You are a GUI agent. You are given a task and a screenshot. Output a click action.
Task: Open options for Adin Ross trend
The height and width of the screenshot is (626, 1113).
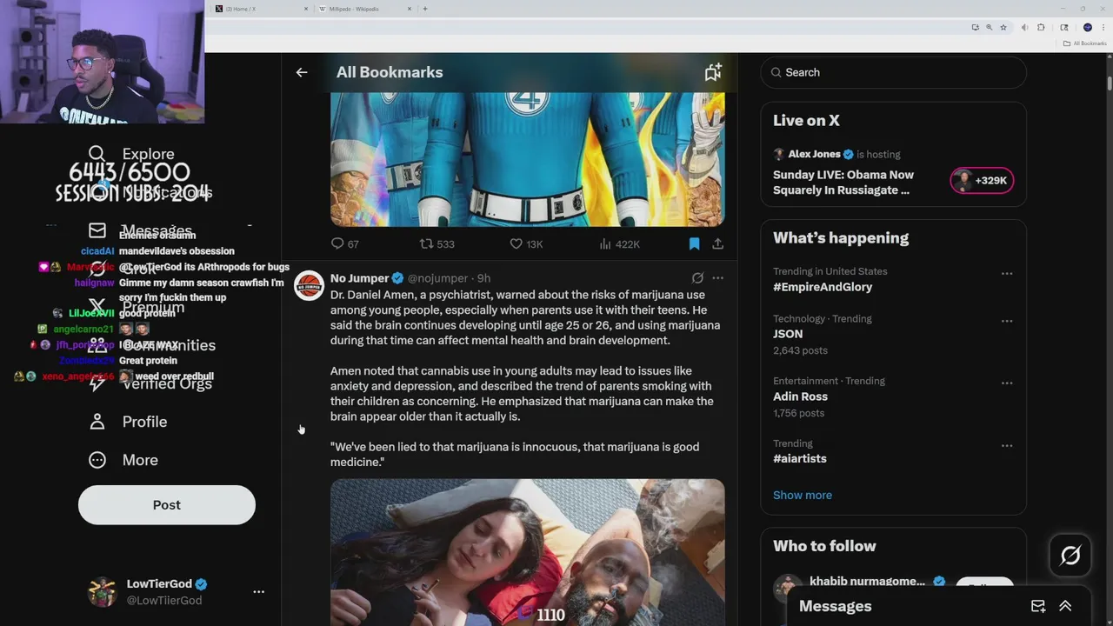[x=1007, y=383]
